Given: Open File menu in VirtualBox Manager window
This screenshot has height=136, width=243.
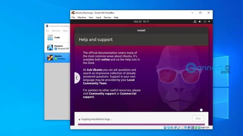Looking at the screenshot, I should (47, 31).
